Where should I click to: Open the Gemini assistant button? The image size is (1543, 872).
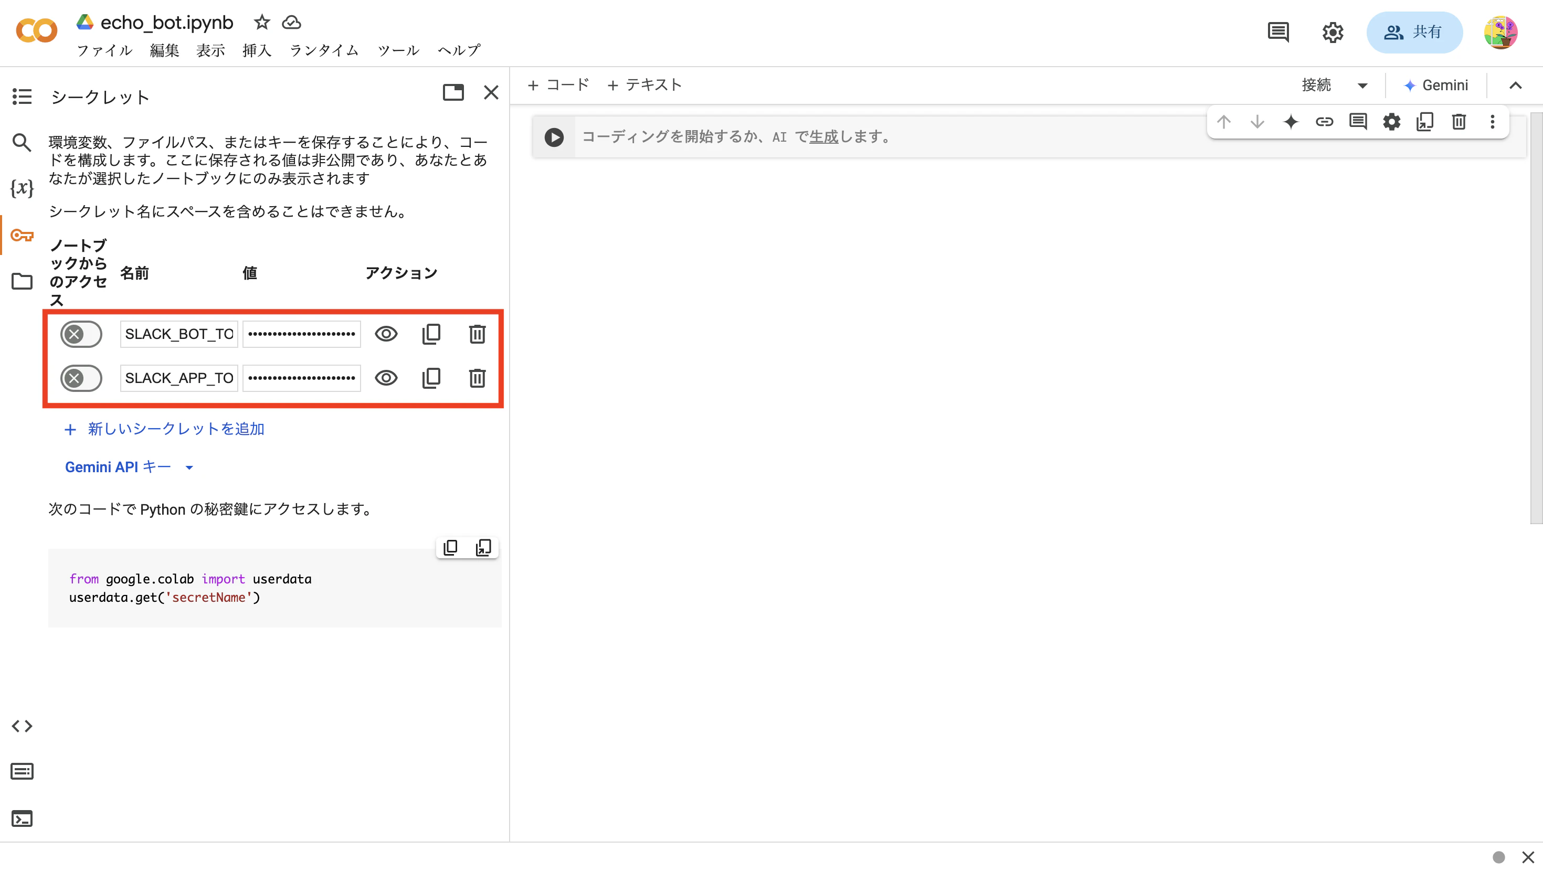(1436, 86)
